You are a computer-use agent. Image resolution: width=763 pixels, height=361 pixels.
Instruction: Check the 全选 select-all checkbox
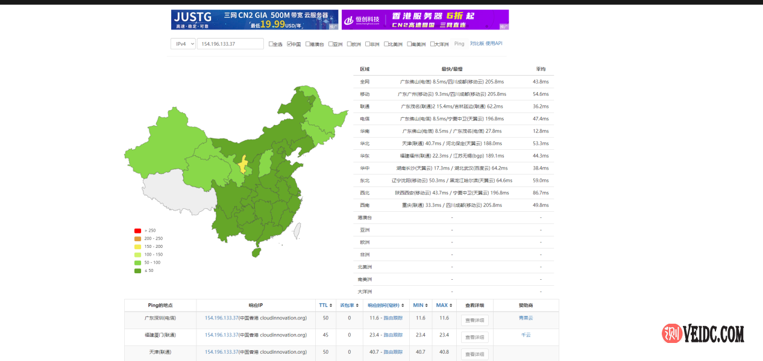pos(271,44)
